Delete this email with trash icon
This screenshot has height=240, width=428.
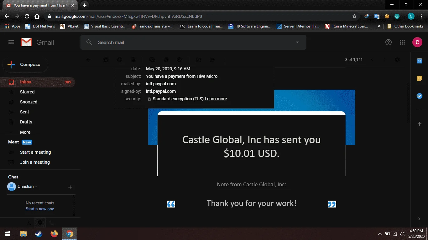(x=133, y=60)
